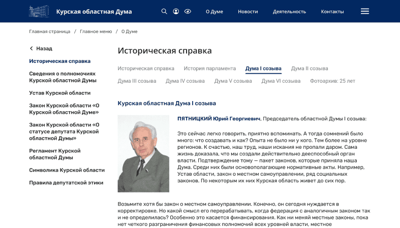Image resolution: width=400 pixels, height=228 pixels.
Task: Switch to Дума VI созыва tab
Action: click(281, 81)
